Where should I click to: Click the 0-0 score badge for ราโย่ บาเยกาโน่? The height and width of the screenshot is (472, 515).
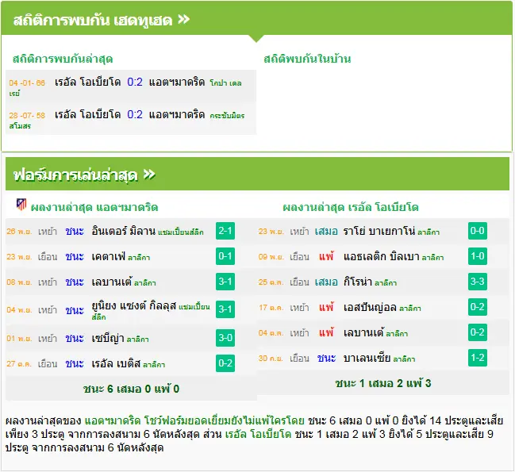tap(477, 231)
